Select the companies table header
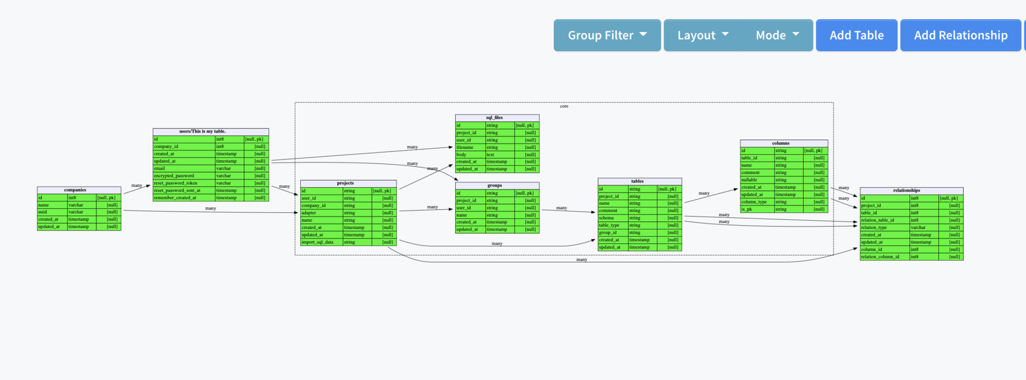Screen dimensions: 1026x380 click(79, 190)
